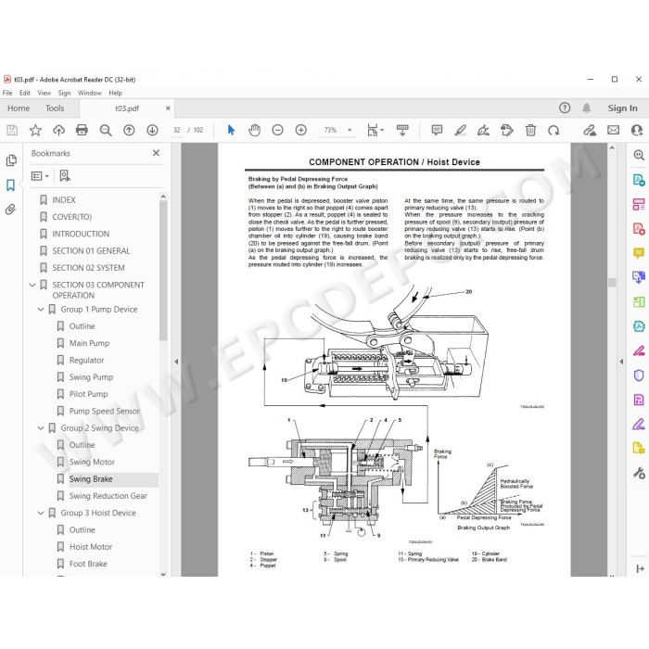Open the bookmark options dropdown
Image resolution: width=649 pixels, height=649 pixels.
pos(40,176)
